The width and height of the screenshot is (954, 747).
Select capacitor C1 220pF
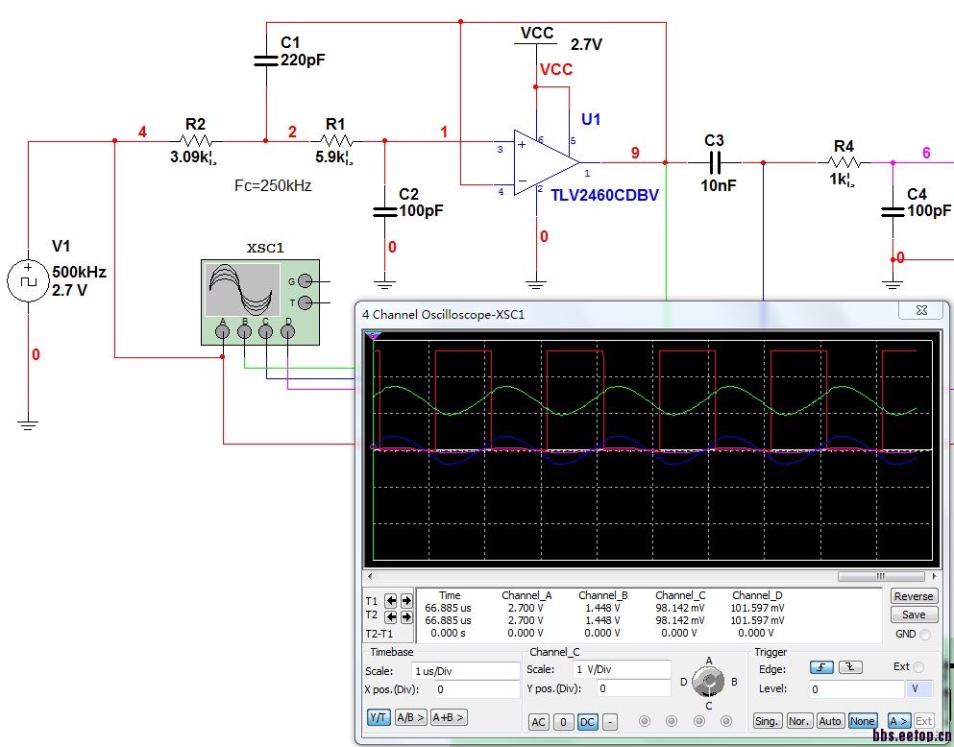click(266, 60)
